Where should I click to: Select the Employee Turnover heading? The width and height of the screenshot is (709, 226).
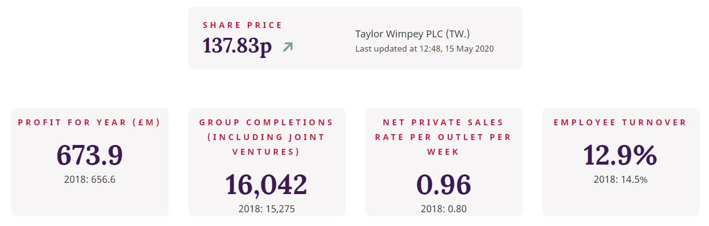(x=620, y=122)
